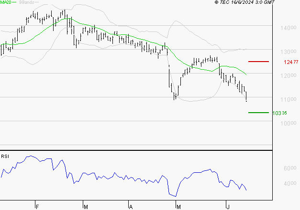Click the green 103.35 support value
This screenshot has height=210, width=300.
[x=280, y=113]
